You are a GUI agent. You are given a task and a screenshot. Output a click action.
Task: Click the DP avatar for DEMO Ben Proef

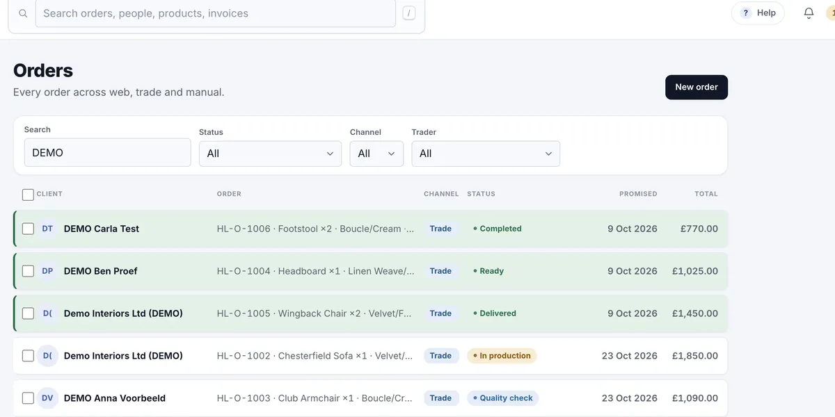[47, 271]
